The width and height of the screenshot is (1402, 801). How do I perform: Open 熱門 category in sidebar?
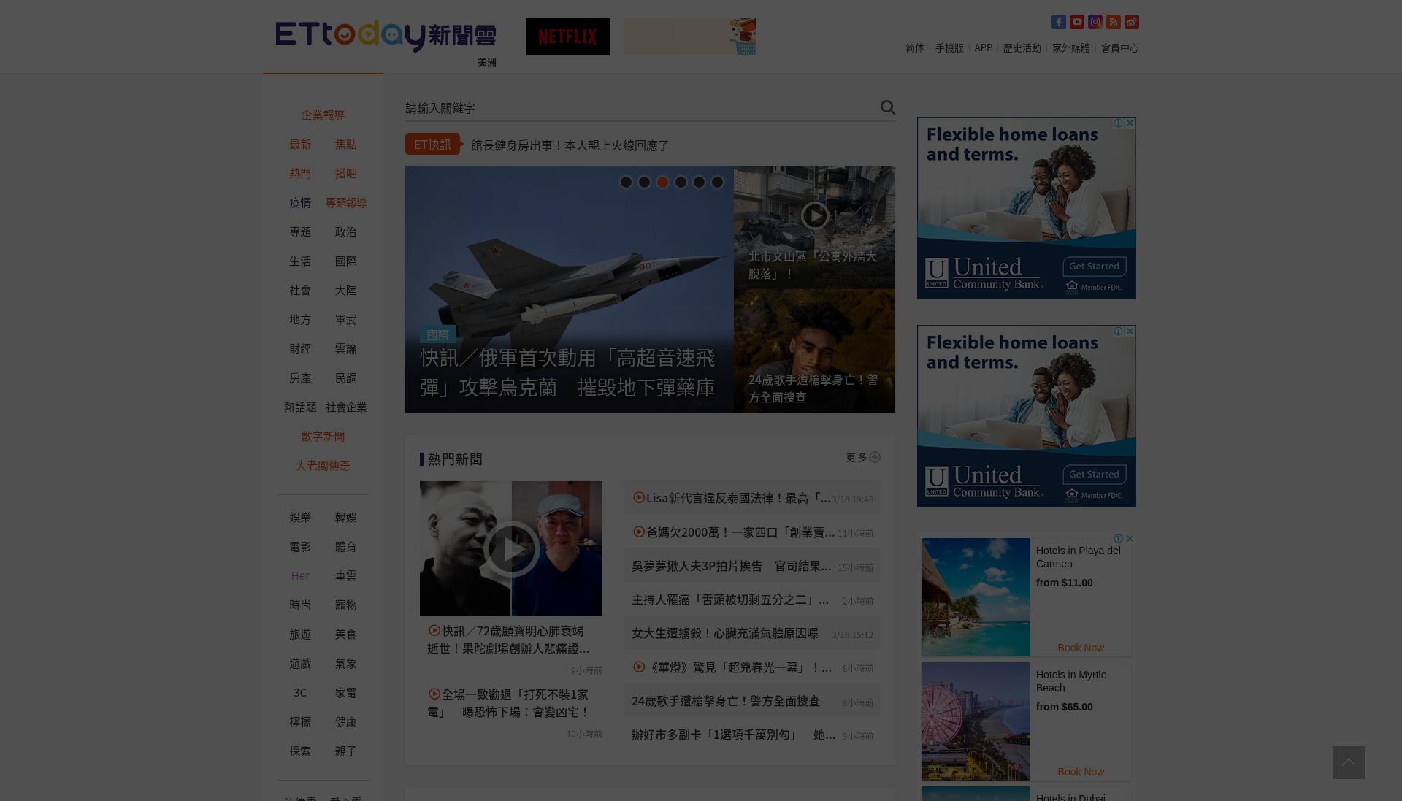pos(300,173)
